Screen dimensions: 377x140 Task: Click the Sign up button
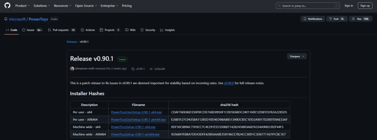point(365,6)
